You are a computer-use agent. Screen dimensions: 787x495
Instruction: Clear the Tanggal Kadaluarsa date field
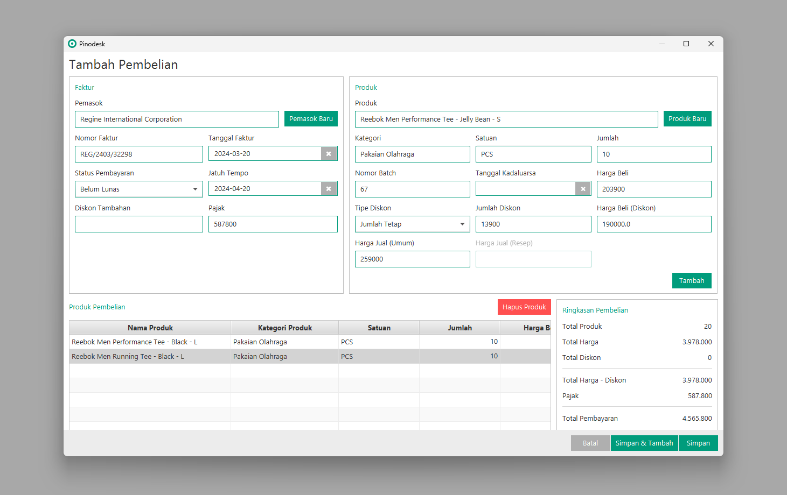click(x=583, y=189)
